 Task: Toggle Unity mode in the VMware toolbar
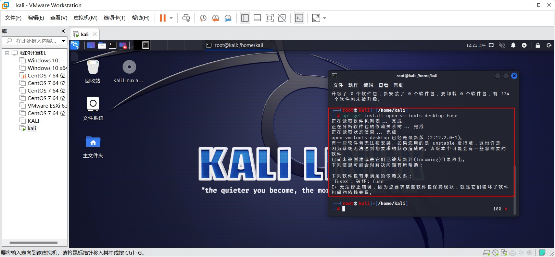282,18
